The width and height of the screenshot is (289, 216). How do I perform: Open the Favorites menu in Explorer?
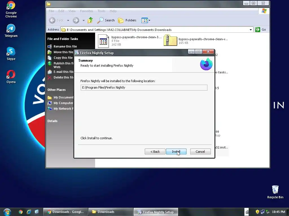tap(86, 11)
